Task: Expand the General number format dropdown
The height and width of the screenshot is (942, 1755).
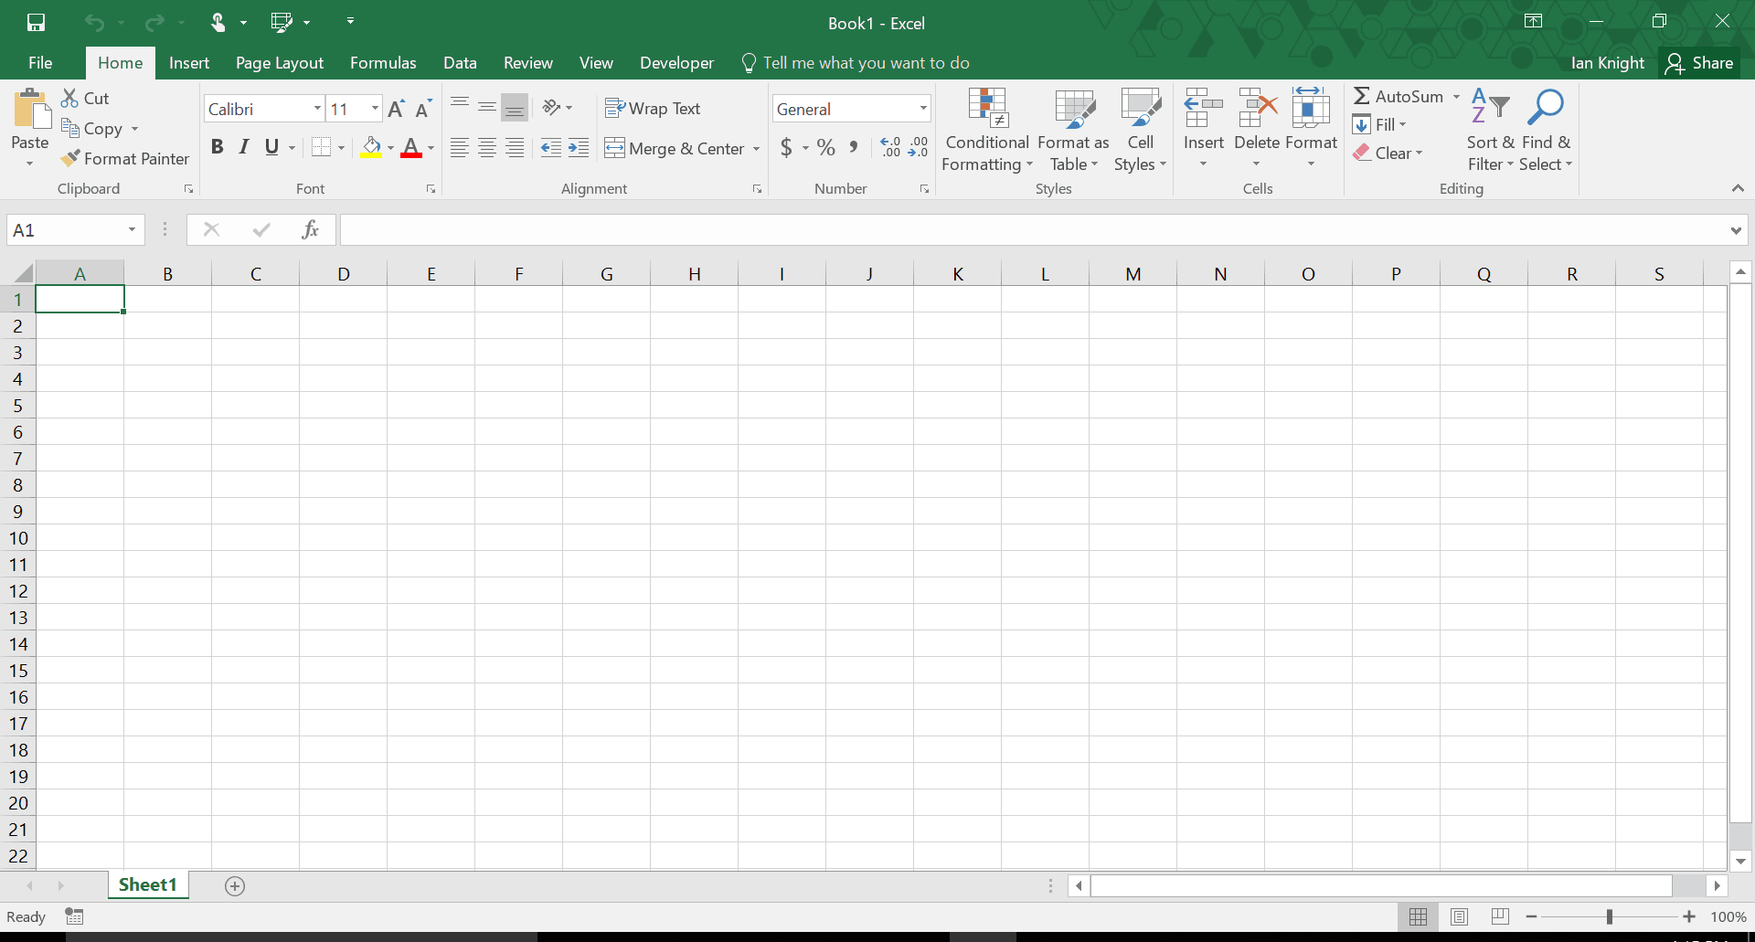Action: [x=922, y=108]
